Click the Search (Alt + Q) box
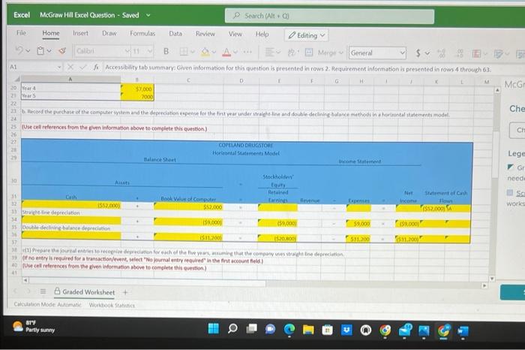 pos(329,16)
